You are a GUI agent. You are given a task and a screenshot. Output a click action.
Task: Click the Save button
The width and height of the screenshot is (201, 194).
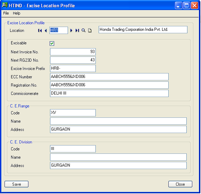pos(16,184)
